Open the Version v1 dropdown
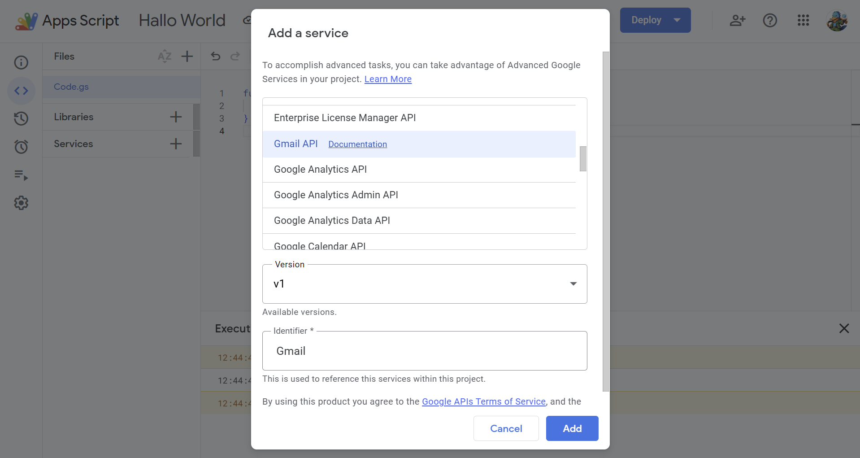Screen dimensions: 860x458 click(425, 284)
